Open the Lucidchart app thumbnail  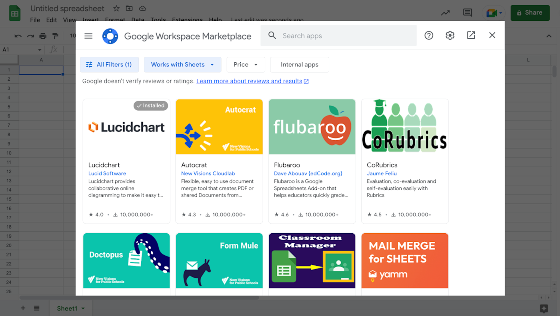point(126,127)
